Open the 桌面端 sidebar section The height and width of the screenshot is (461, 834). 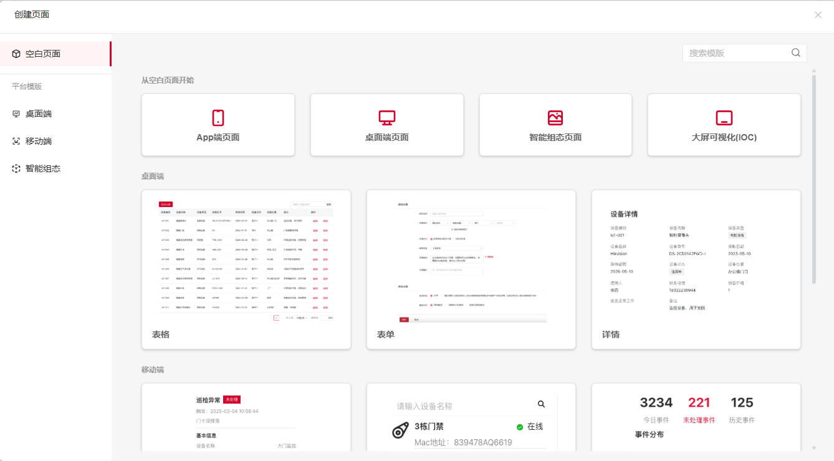pyautogui.click(x=37, y=114)
